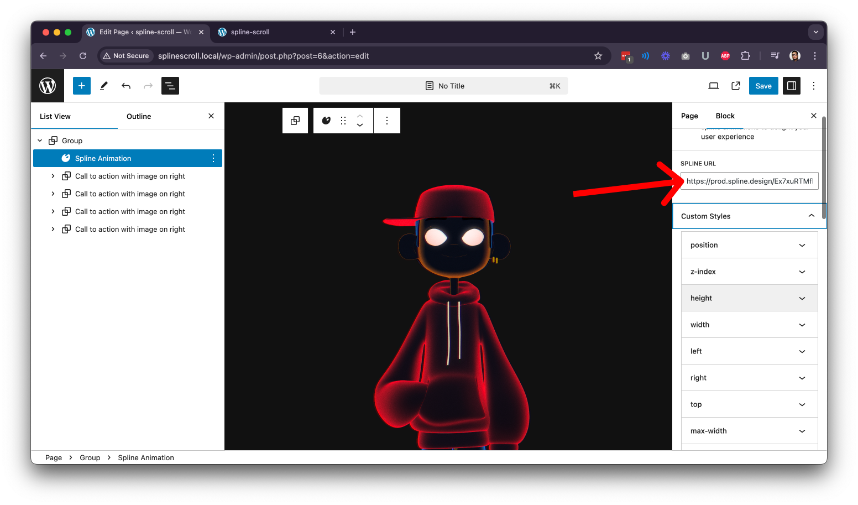Close the settings sidebar

click(814, 116)
